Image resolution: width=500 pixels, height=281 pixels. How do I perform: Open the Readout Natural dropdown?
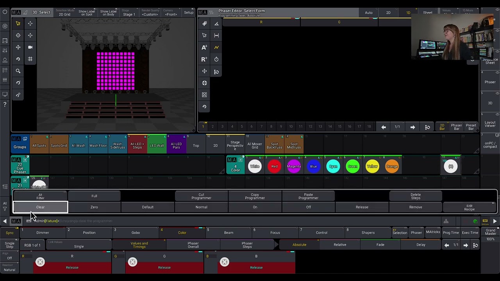[x=9, y=268]
